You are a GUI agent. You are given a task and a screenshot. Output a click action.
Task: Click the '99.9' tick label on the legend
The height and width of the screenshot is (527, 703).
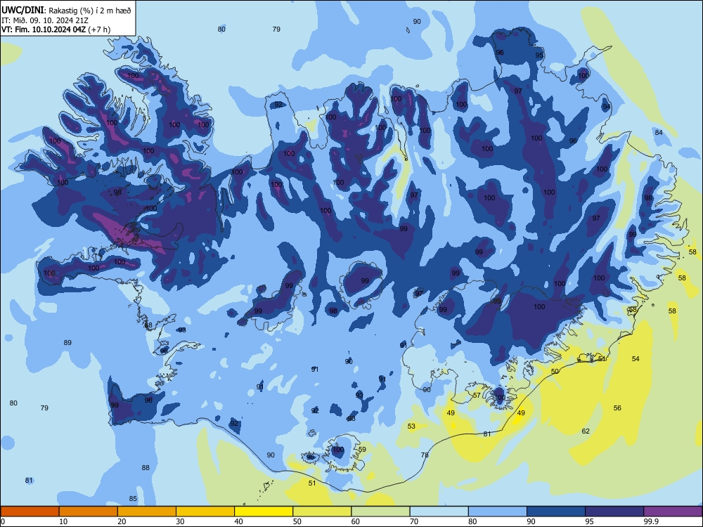coord(650,521)
